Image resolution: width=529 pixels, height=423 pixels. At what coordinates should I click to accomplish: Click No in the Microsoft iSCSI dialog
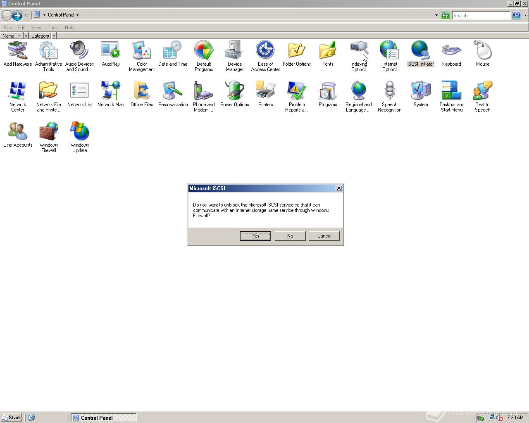(x=290, y=236)
